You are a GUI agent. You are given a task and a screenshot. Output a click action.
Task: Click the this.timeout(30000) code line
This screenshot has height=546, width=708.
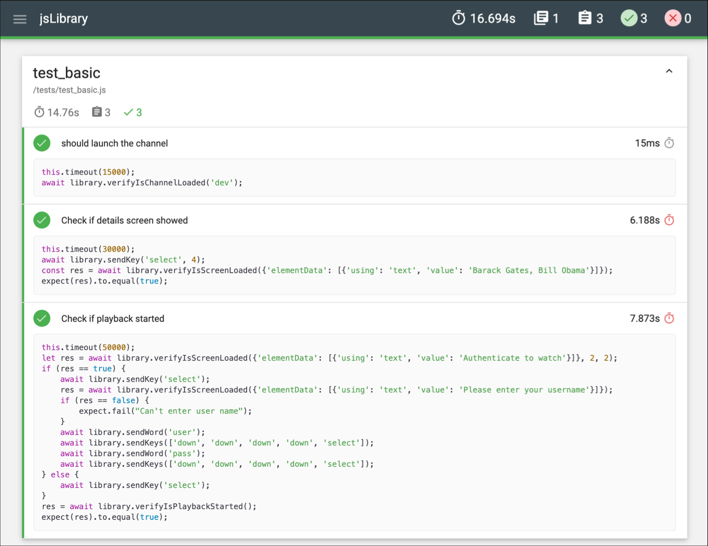[x=88, y=249]
